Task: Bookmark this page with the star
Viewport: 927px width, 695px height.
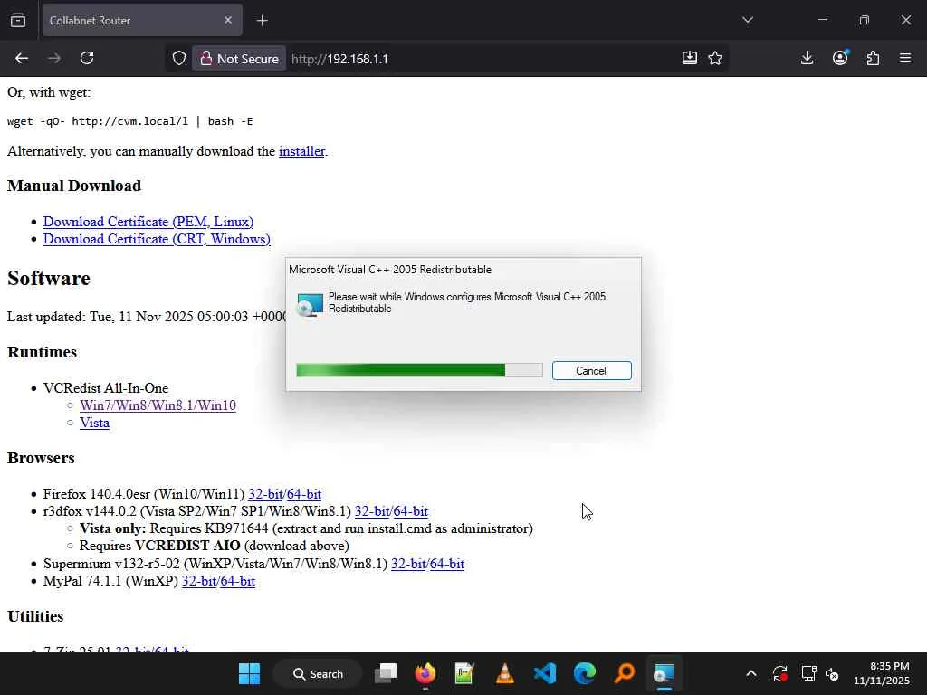Action: pos(715,58)
